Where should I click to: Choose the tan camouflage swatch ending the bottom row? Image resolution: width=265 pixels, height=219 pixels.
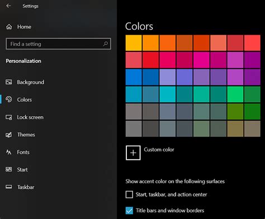(252, 128)
